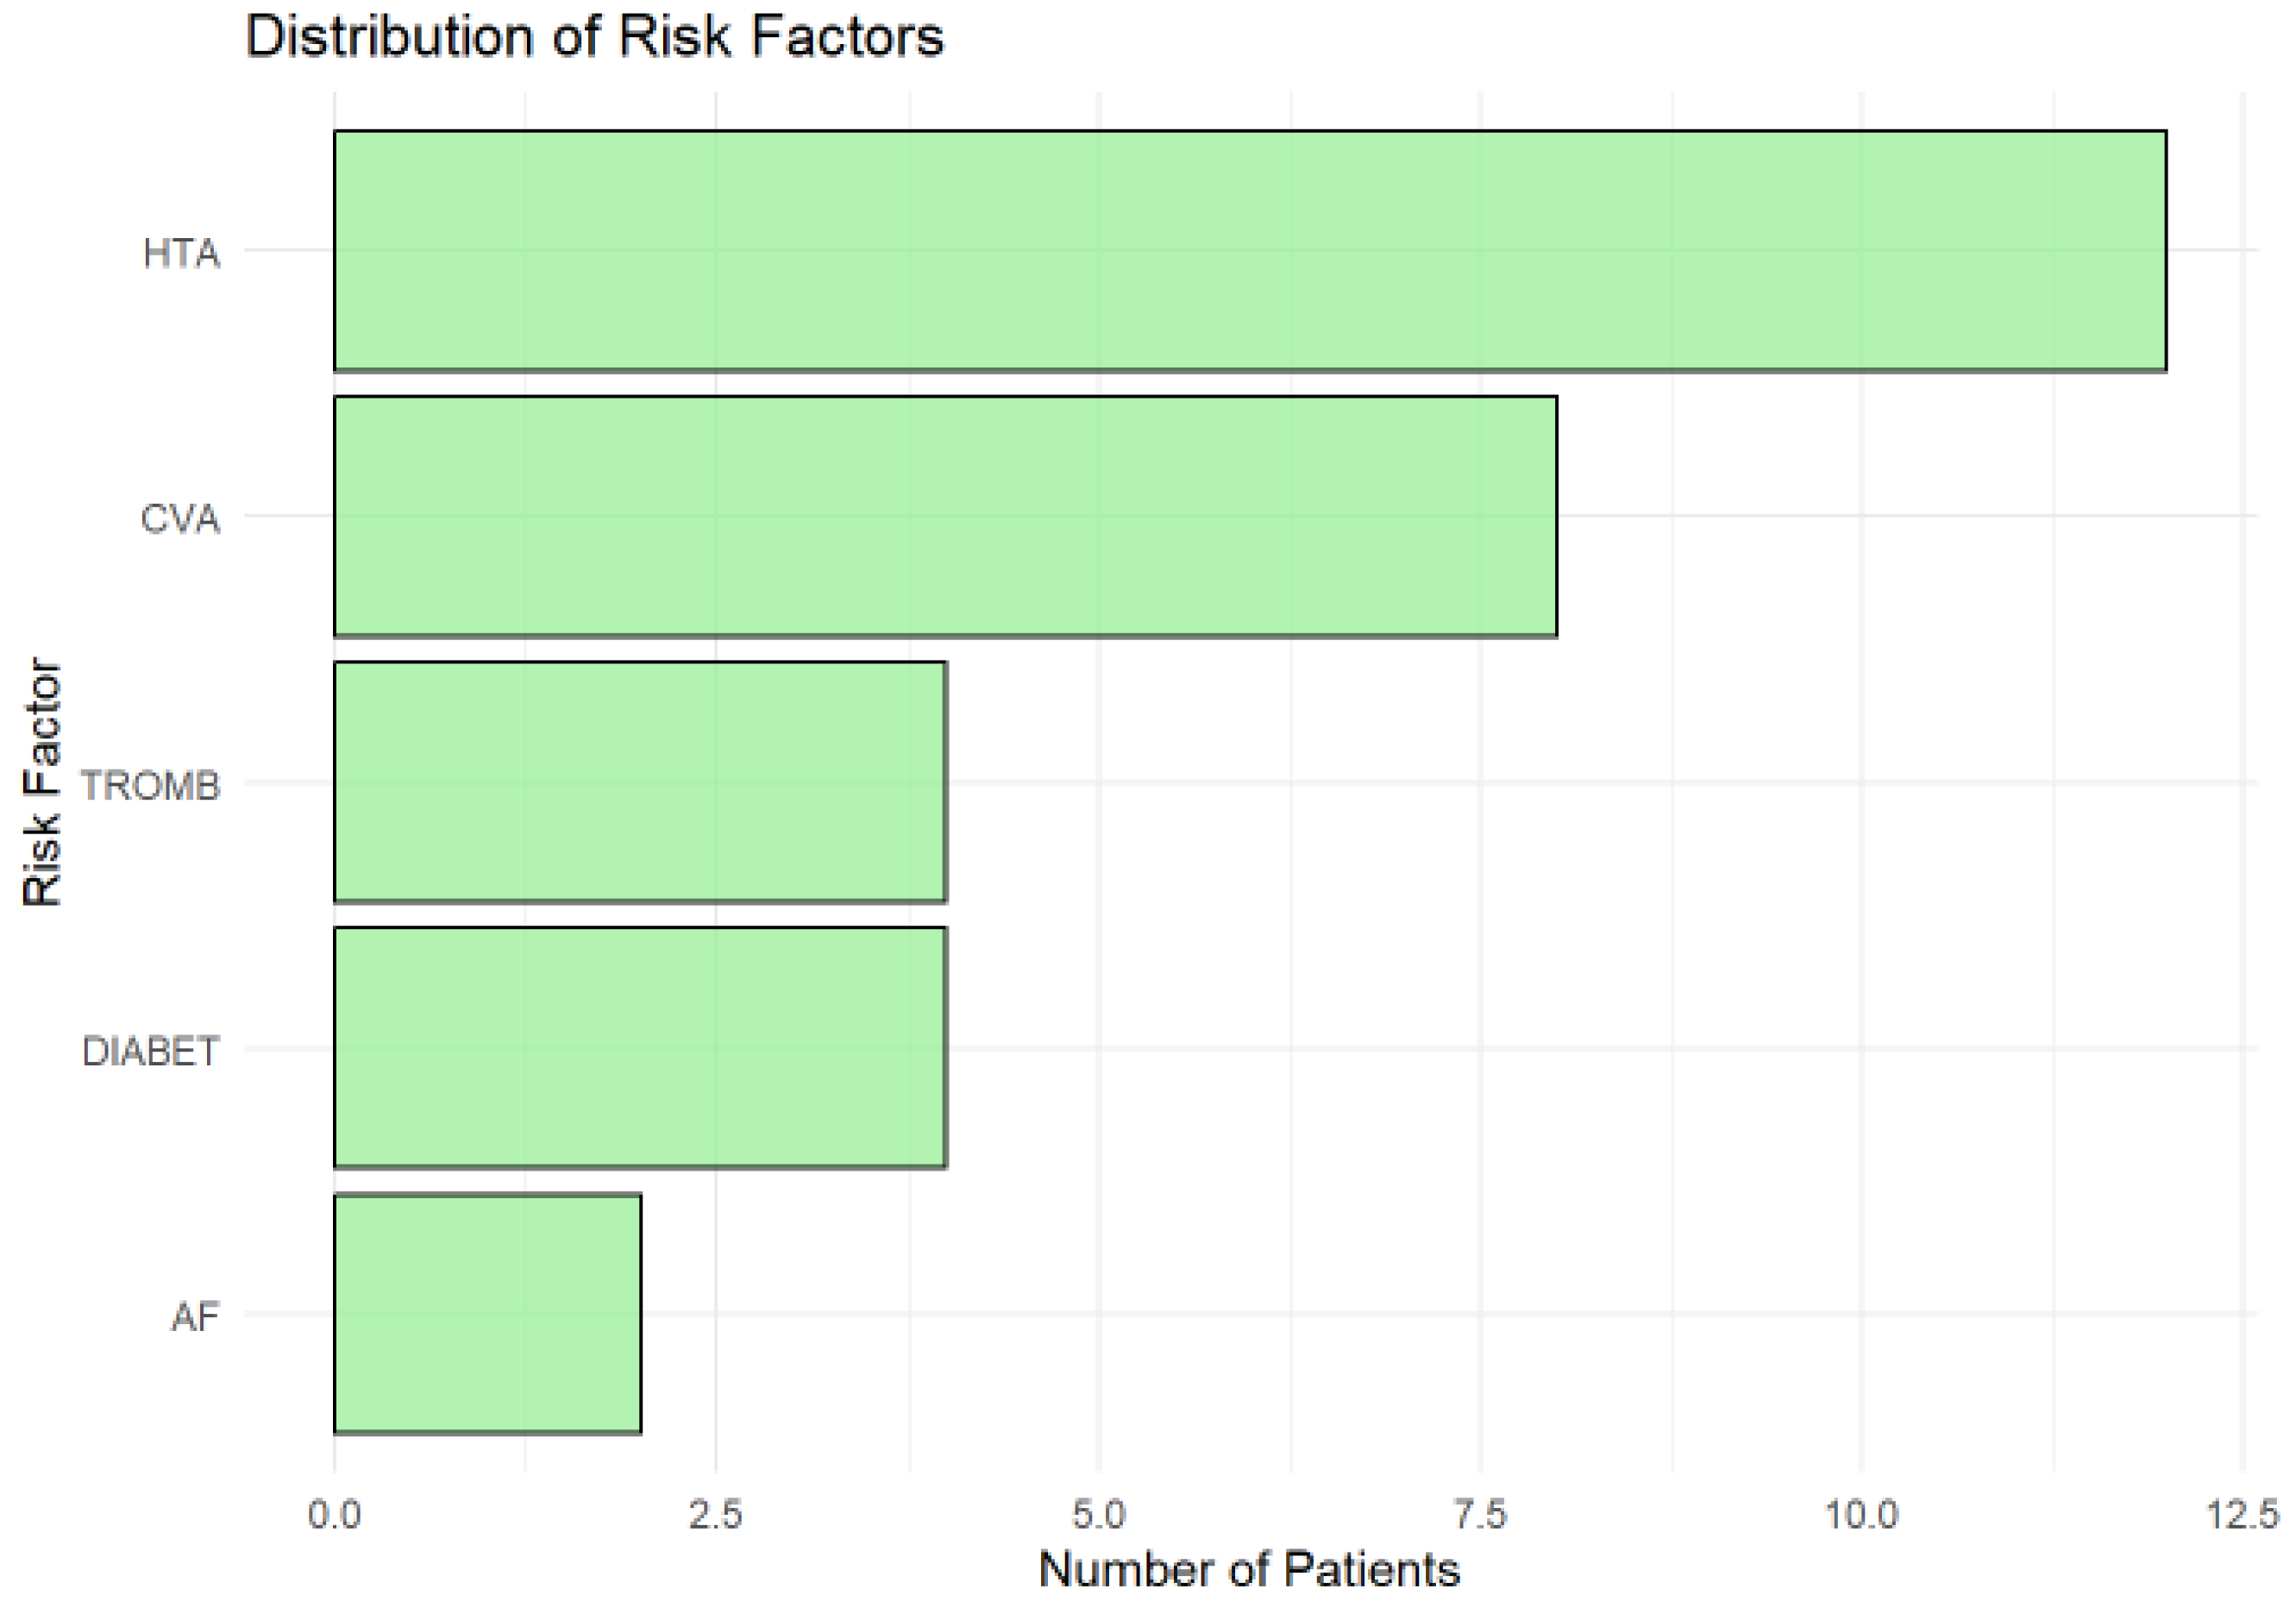
Task: Click the chart title Distribution of Risk Factors
Action: pos(594,37)
